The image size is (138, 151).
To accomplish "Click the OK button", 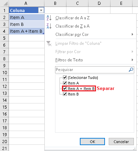I will pos(92,142).
